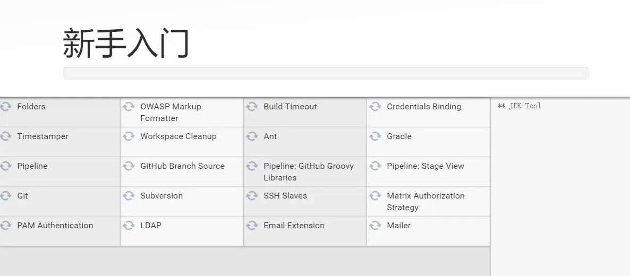Click the refresh icon beside Mailer
This screenshot has height=276, width=630.
pos(375,226)
